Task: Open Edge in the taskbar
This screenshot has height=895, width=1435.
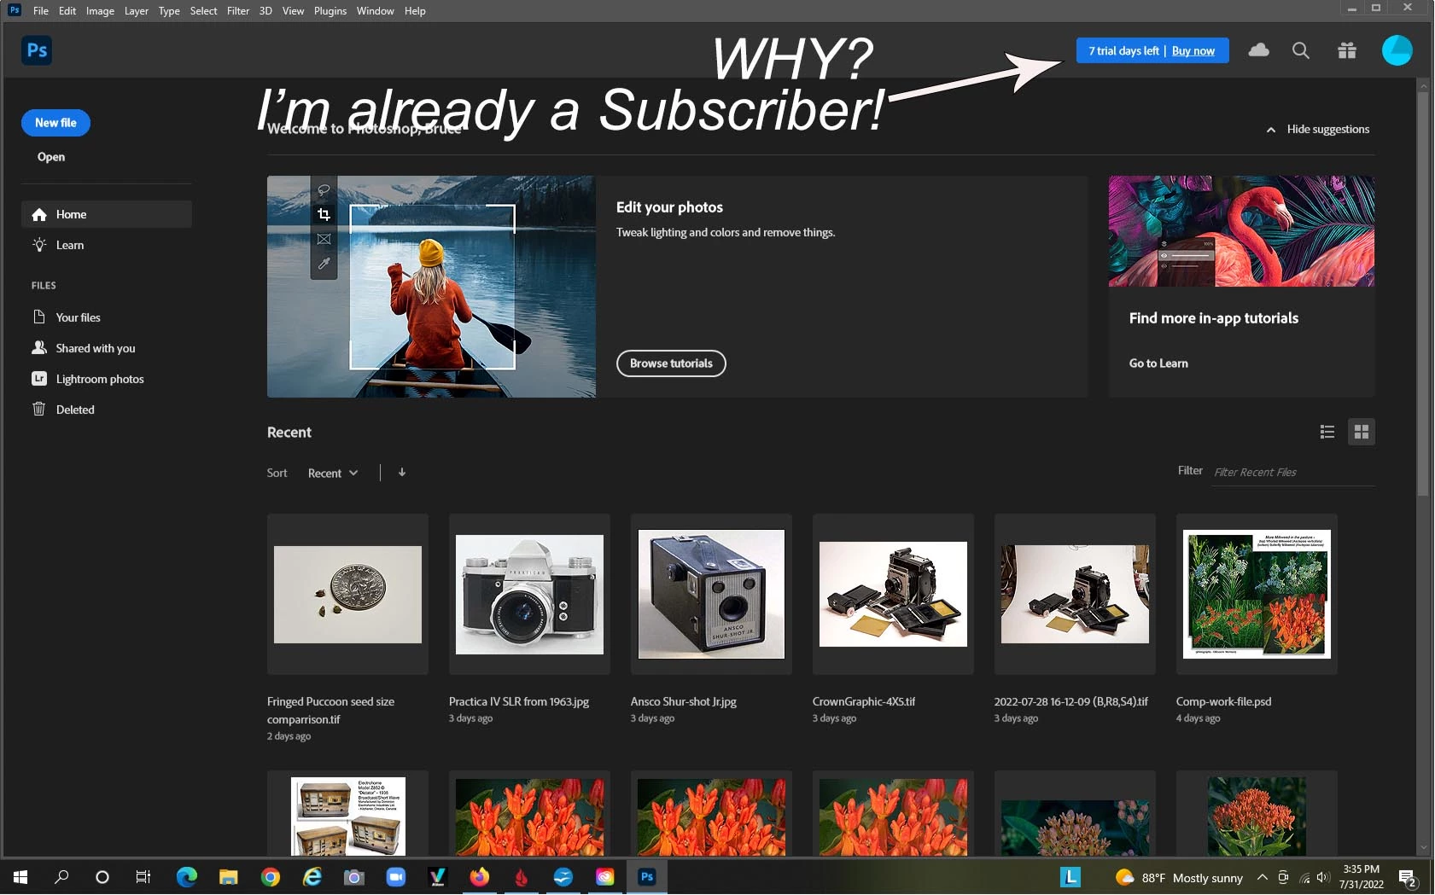Action: [187, 877]
